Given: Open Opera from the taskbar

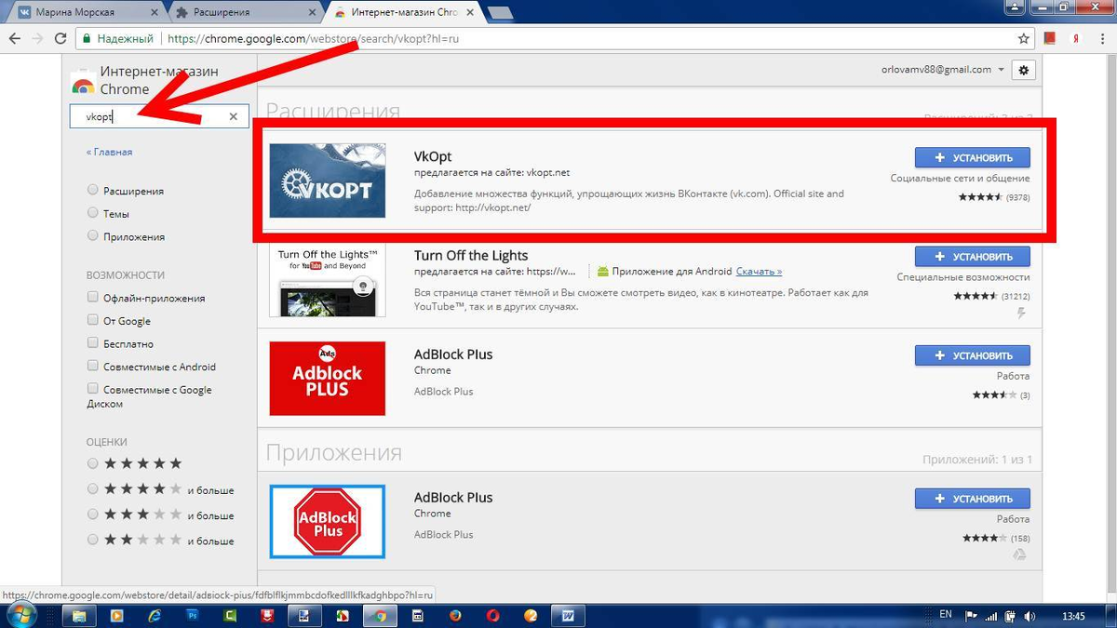Looking at the screenshot, I should [492, 616].
